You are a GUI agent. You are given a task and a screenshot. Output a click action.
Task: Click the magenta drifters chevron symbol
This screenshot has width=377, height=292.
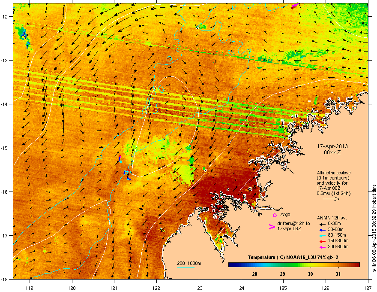272,226
